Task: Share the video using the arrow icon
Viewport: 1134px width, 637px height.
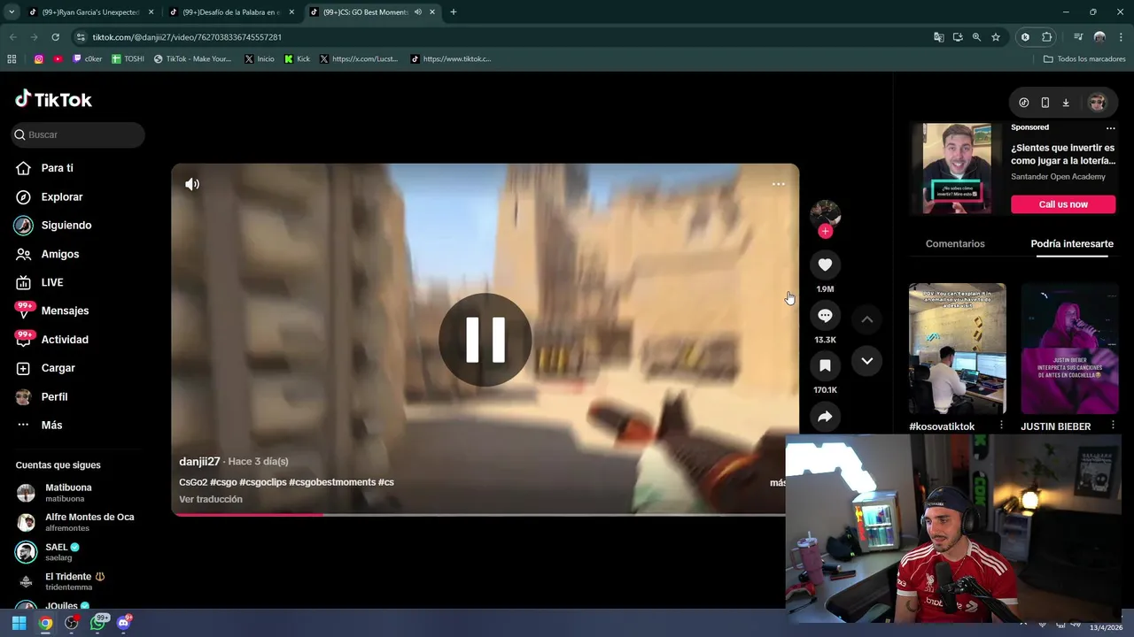Action: tap(825, 417)
